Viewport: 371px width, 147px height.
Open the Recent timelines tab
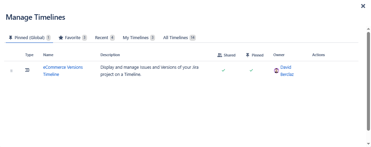point(105,38)
